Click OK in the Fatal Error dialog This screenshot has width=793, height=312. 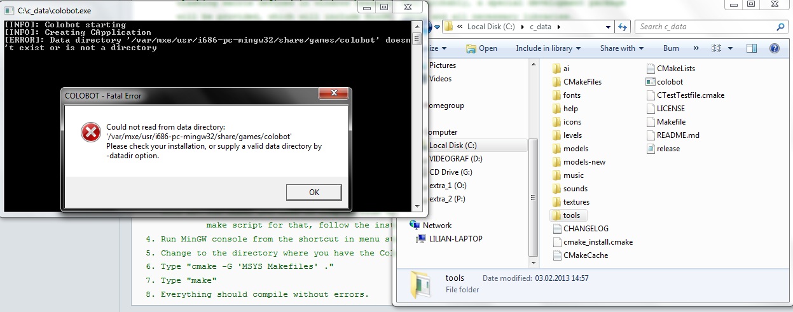(x=314, y=192)
